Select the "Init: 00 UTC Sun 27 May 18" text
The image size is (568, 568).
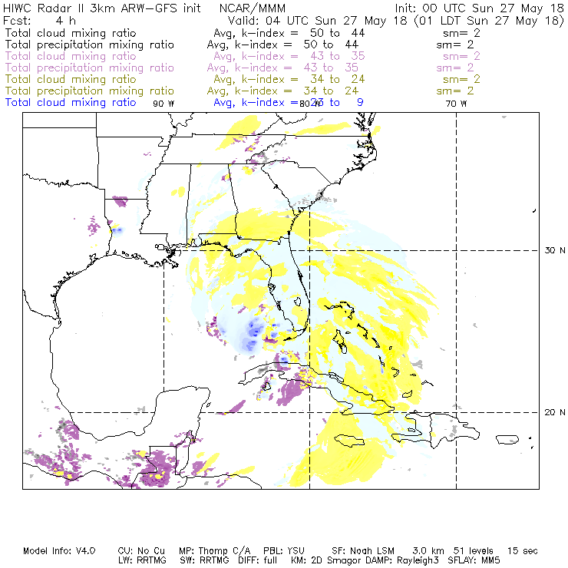(x=479, y=8)
